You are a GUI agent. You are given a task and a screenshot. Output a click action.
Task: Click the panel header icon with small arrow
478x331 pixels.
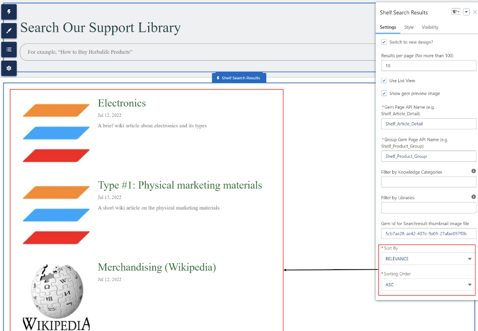click(x=456, y=12)
